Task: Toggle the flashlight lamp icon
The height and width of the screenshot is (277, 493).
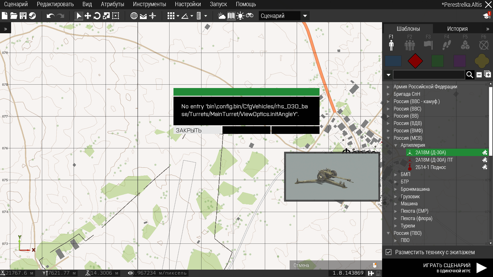Action: tap(240, 16)
